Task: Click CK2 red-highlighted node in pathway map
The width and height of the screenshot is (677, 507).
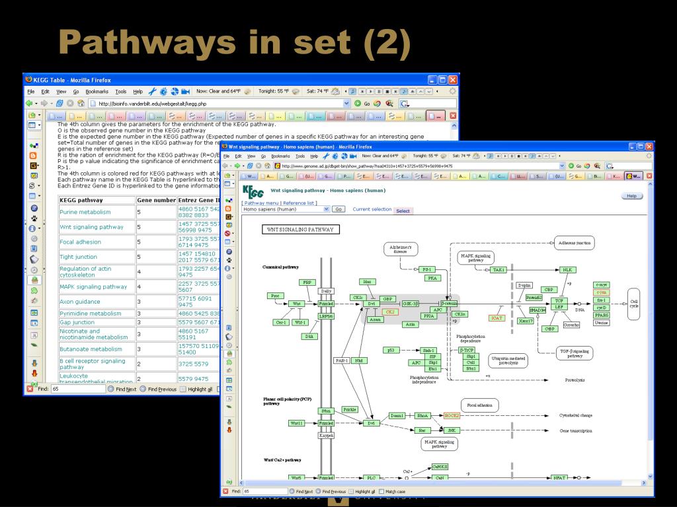Action: tap(390, 312)
